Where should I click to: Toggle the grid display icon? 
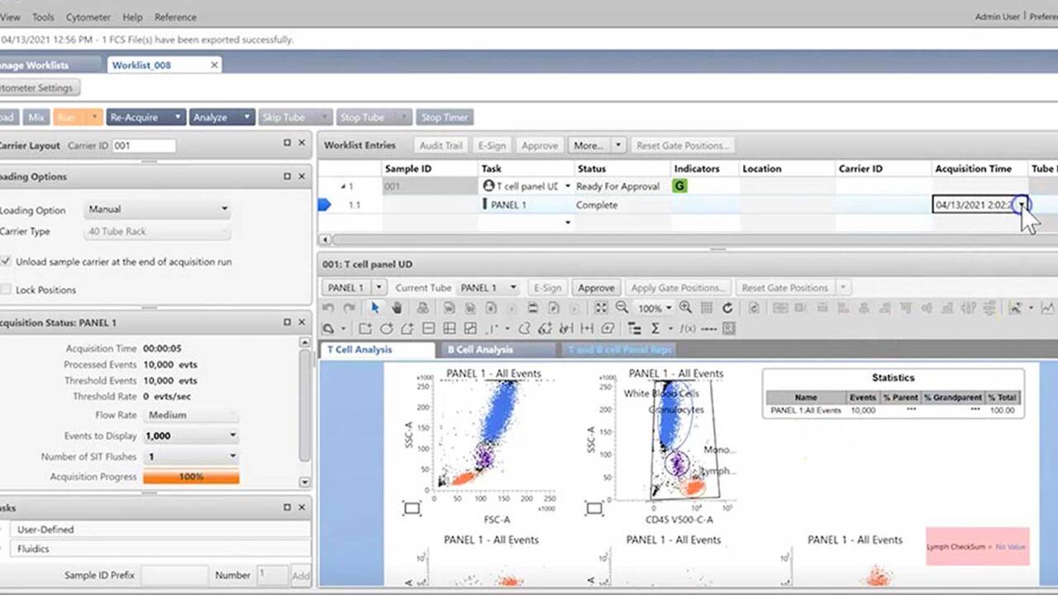click(x=707, y=307)
